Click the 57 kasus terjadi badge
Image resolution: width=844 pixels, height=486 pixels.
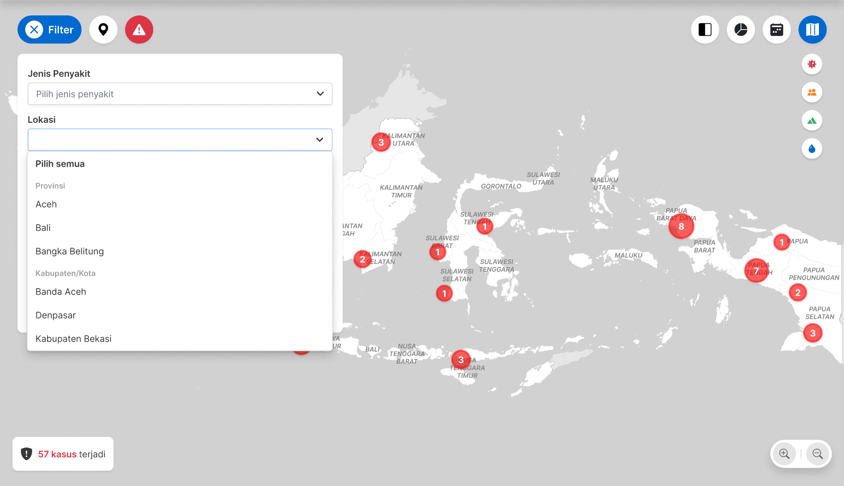click(63, 454)
